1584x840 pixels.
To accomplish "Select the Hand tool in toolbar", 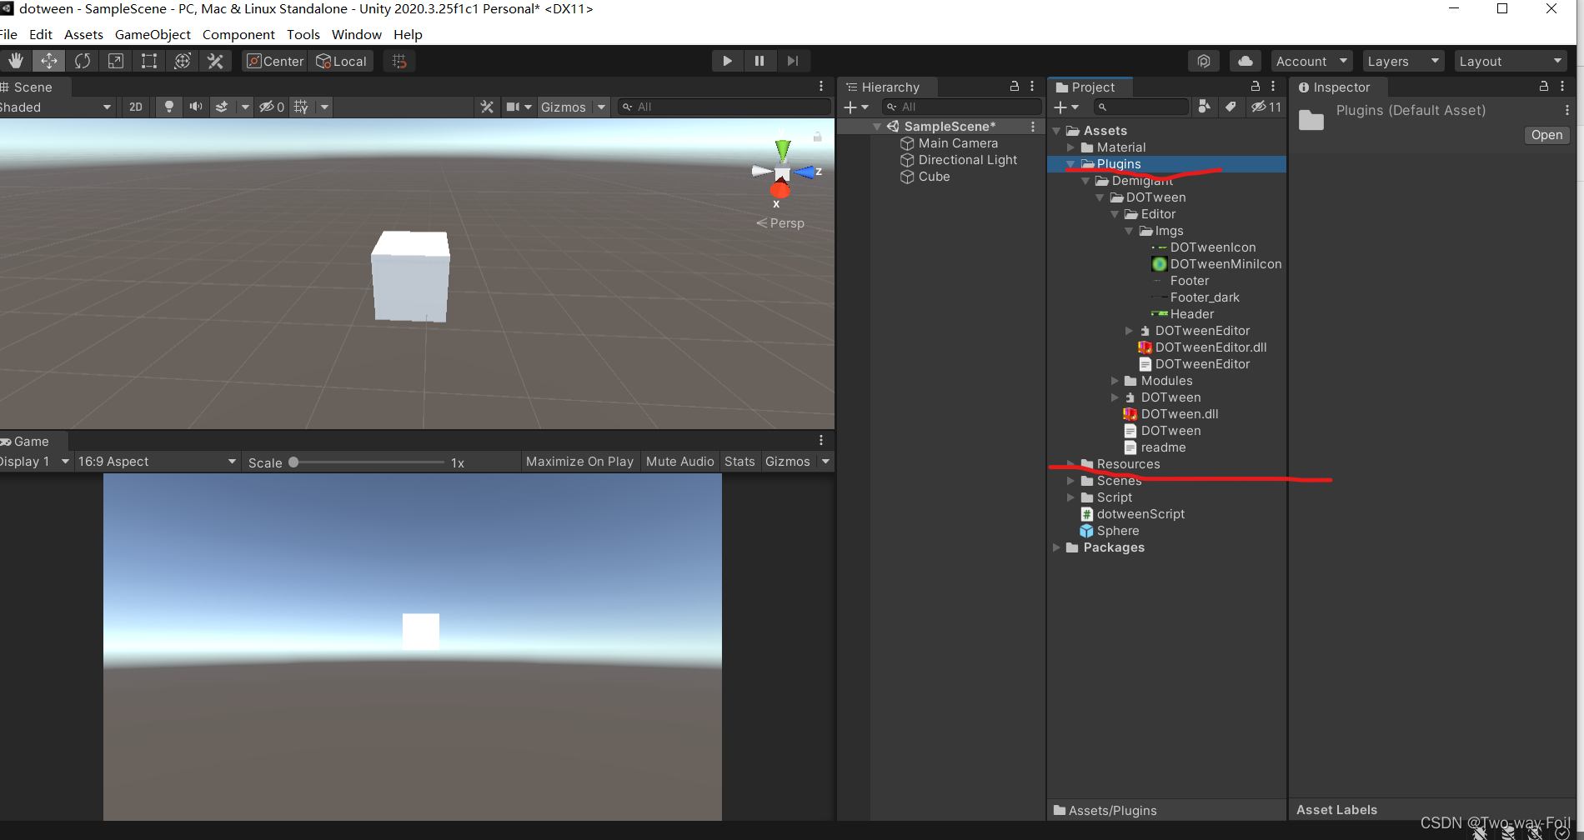I will [x=16, y=61].
